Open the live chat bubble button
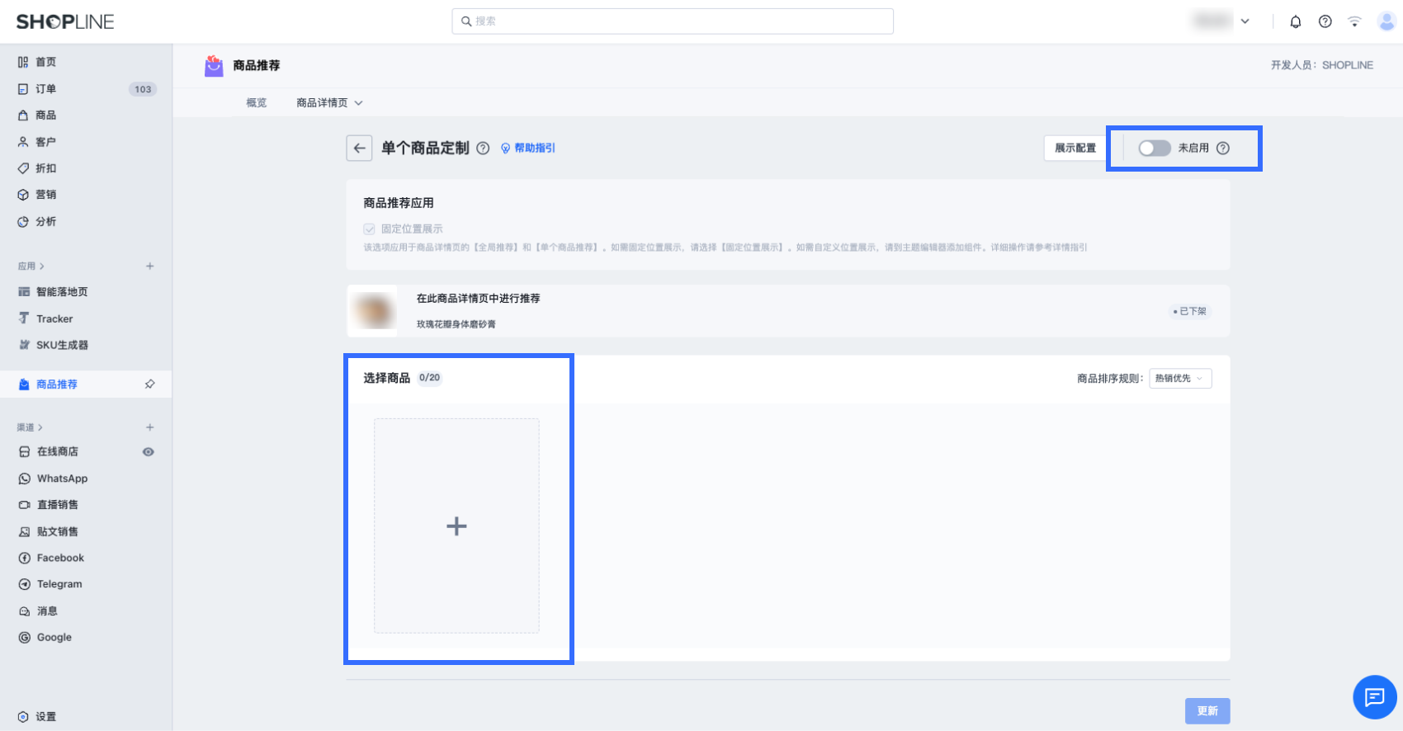The width and height of the screenshot is (1403, 731). click(1374, 697)
